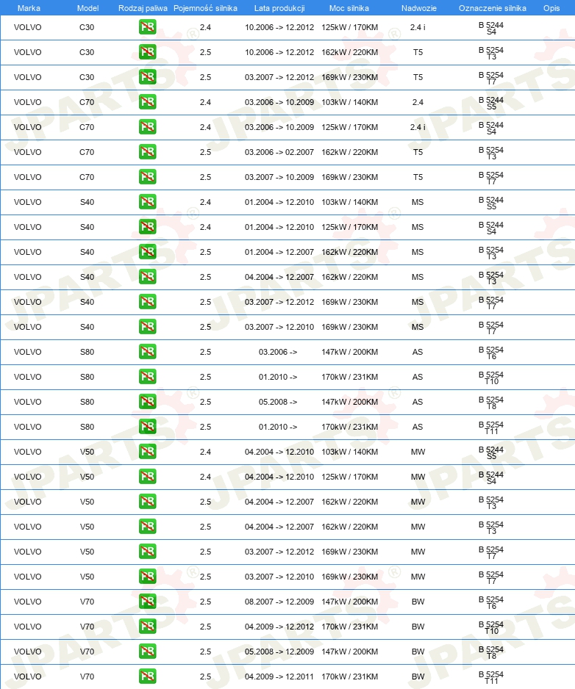
Task: Select fuel icon for C70 103kW/140KM row
Action: [147, 102]
